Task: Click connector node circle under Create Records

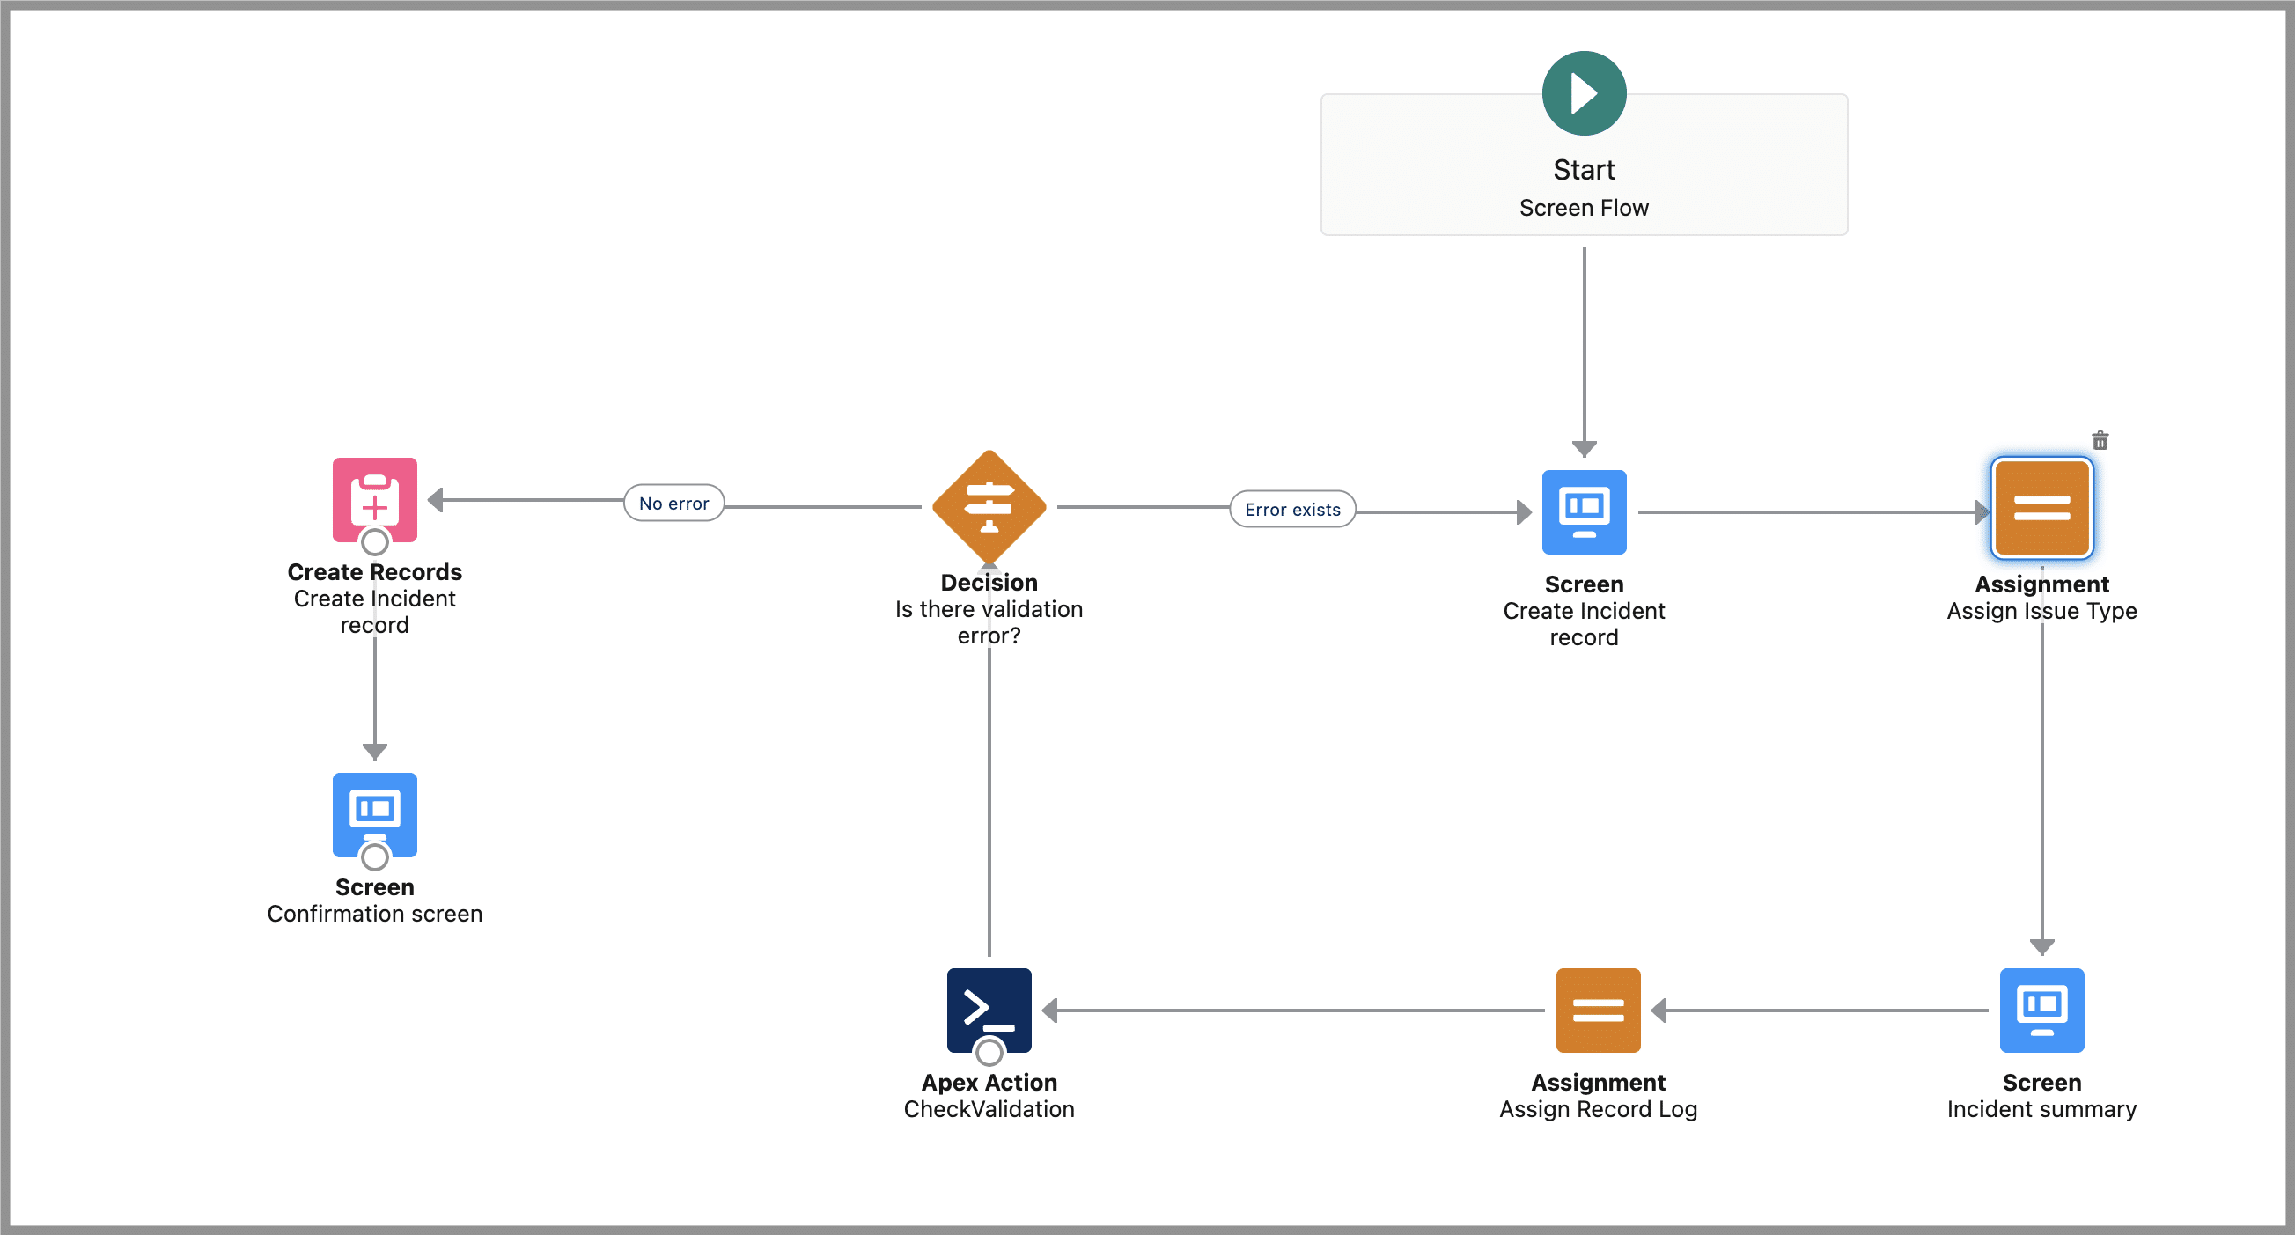Action: (x=374, y=540)
